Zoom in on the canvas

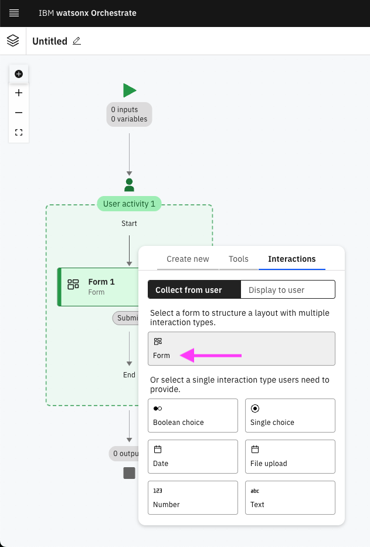pos(19,93)
